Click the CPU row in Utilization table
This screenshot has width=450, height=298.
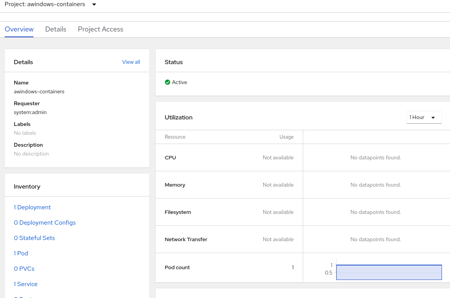click(170, 157)
